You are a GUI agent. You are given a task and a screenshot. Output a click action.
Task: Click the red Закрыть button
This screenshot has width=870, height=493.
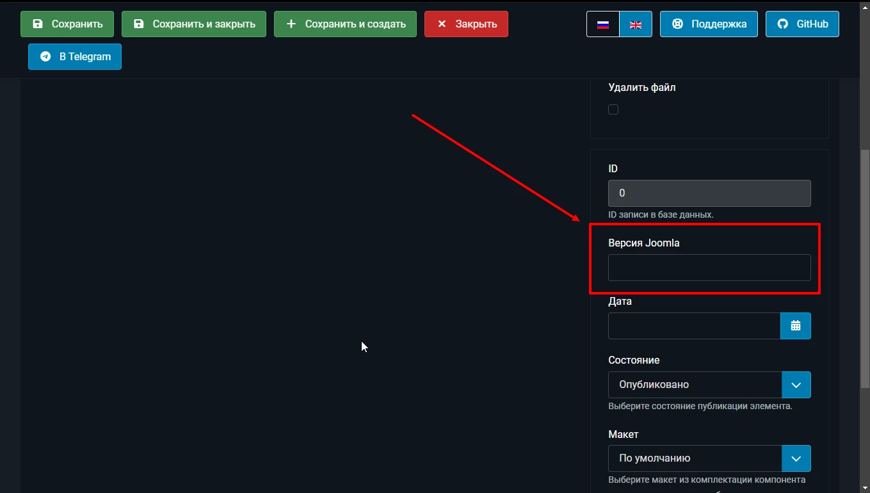(x=466, y=24)
